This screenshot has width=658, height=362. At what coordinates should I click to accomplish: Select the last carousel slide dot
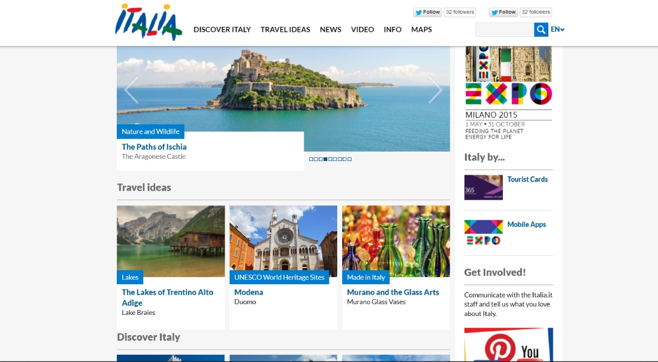click(x=350, y=159)
